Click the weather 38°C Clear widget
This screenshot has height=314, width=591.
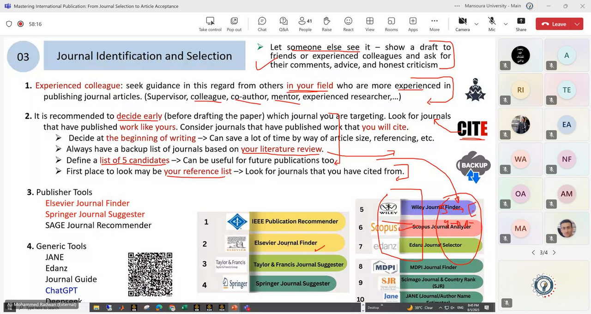[420, 308]
